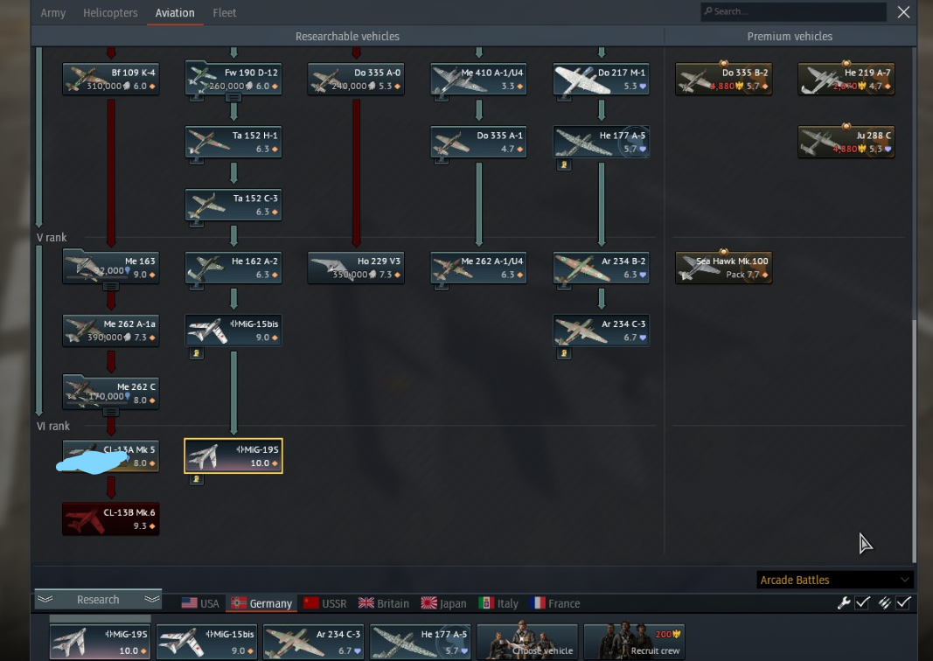
Task: Select the MiG-15bis crew slot at the bottom
Action: coord(206,642)
